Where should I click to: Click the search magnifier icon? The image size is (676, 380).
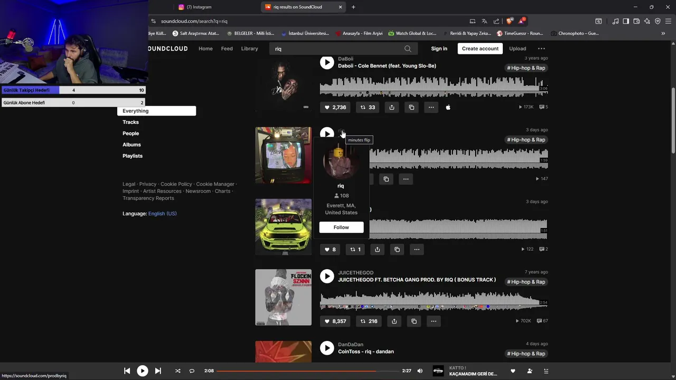tap(408, 49)
